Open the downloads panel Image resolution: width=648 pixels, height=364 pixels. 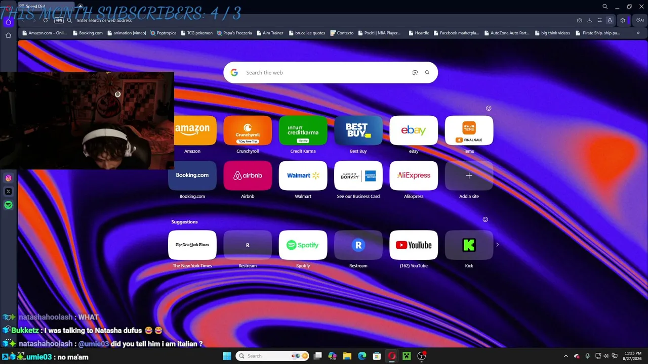[589, 20]
